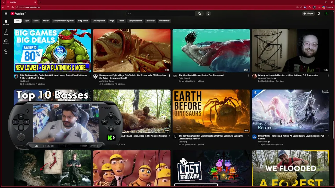This screenshot has width=335, height=188.
Task: Open the browser three-dots settings menu
Action: click(x=319, y=7)
